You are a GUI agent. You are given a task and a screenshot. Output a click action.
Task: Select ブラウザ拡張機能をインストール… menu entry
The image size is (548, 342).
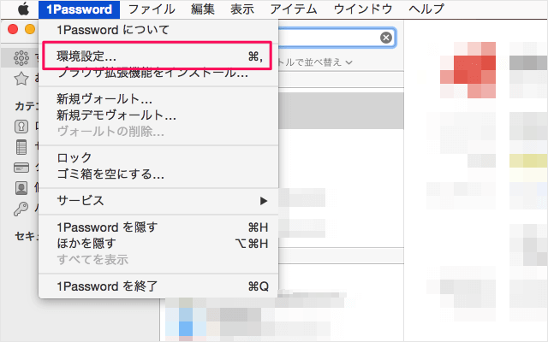(x=158, y=73)
